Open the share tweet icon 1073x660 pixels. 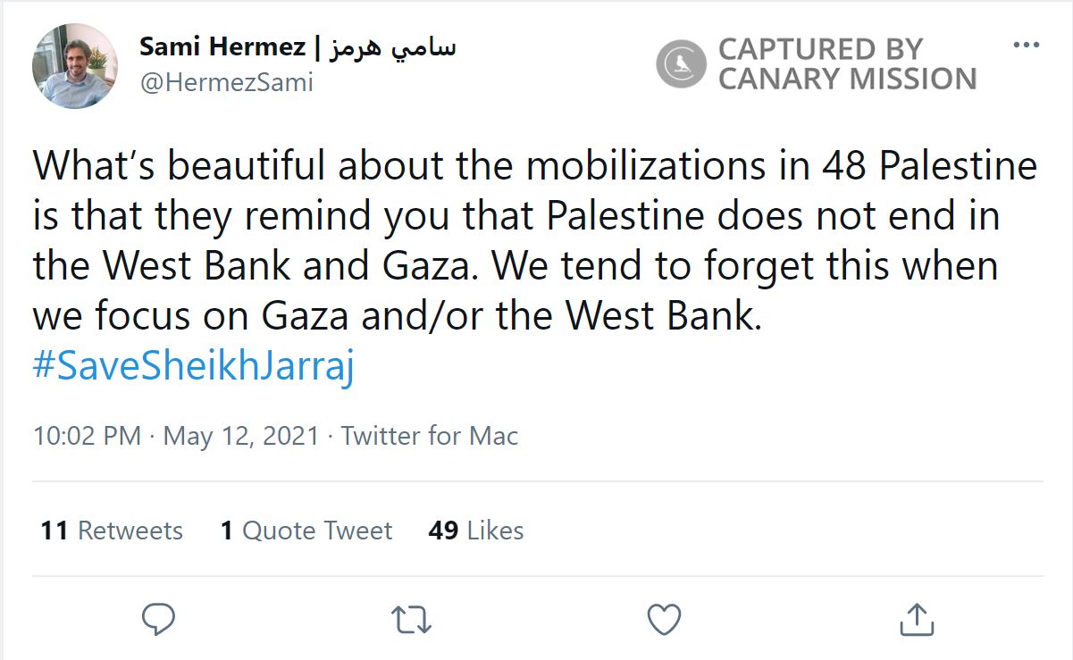(916, 619)
